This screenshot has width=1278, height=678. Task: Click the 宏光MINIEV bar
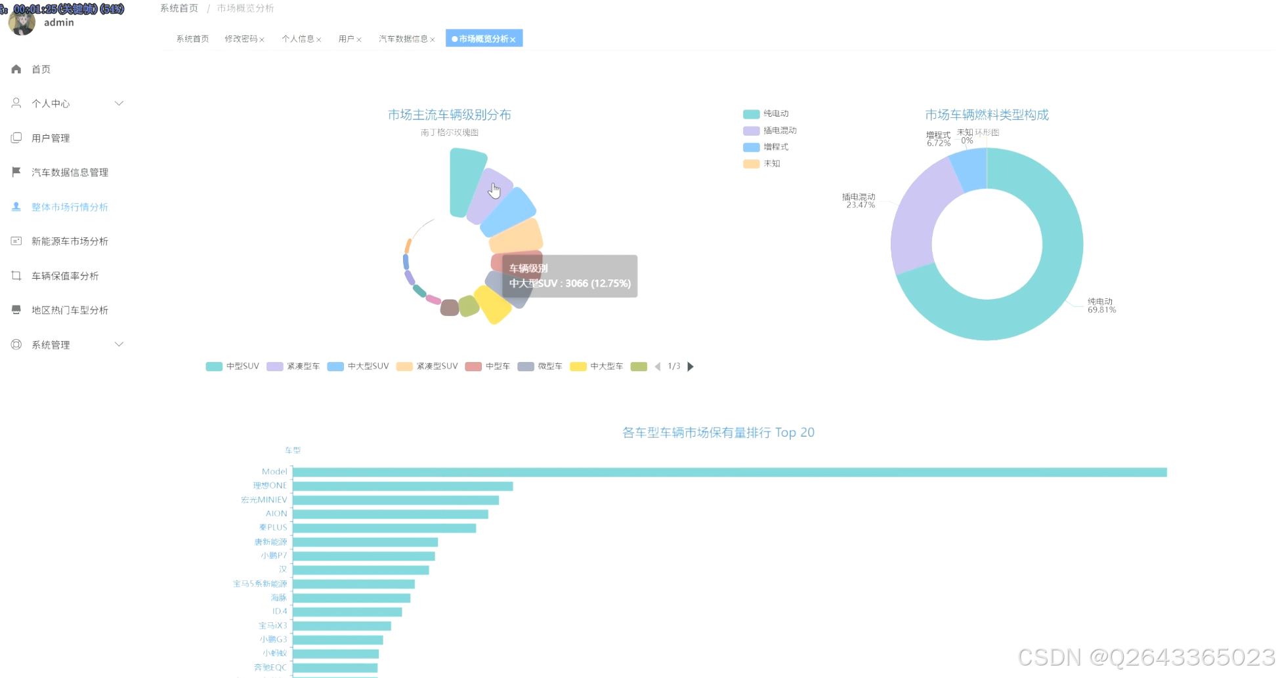[x=396, y=500]
